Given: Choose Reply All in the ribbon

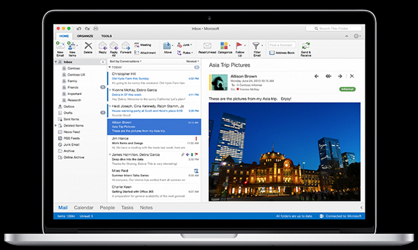Looking at the screenshot, I should point(114,49).
